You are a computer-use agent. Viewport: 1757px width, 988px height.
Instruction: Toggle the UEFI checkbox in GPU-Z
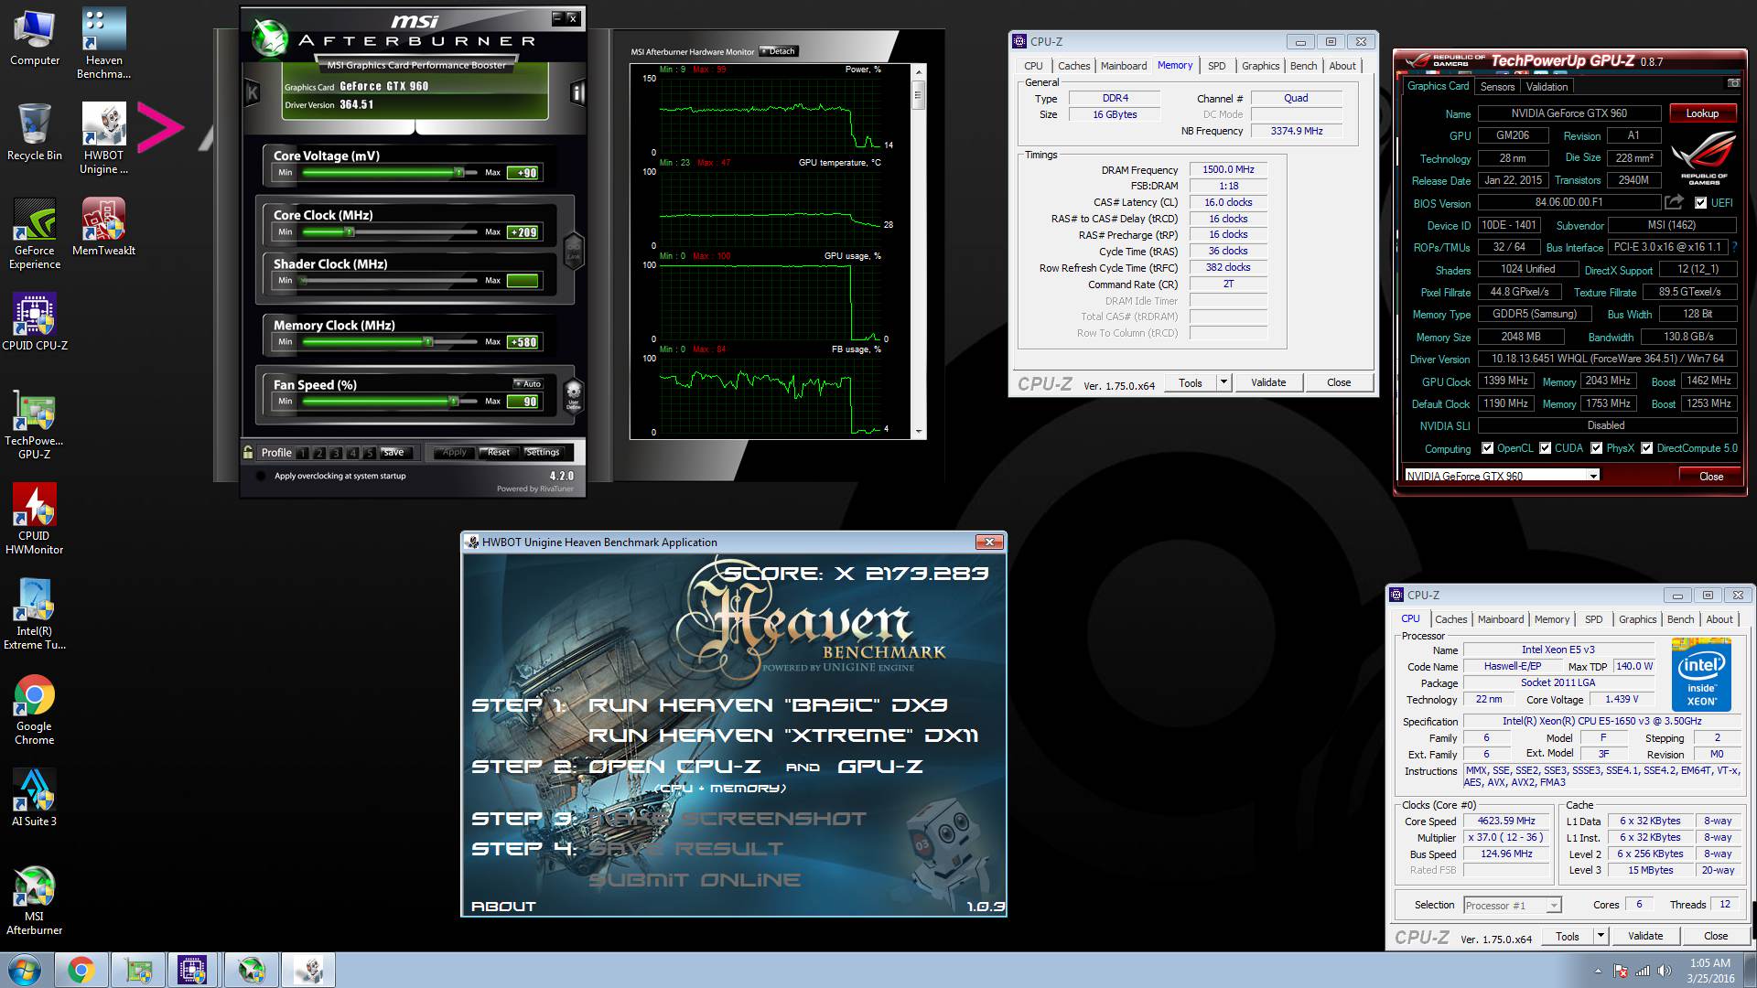tap(1700, 203)
